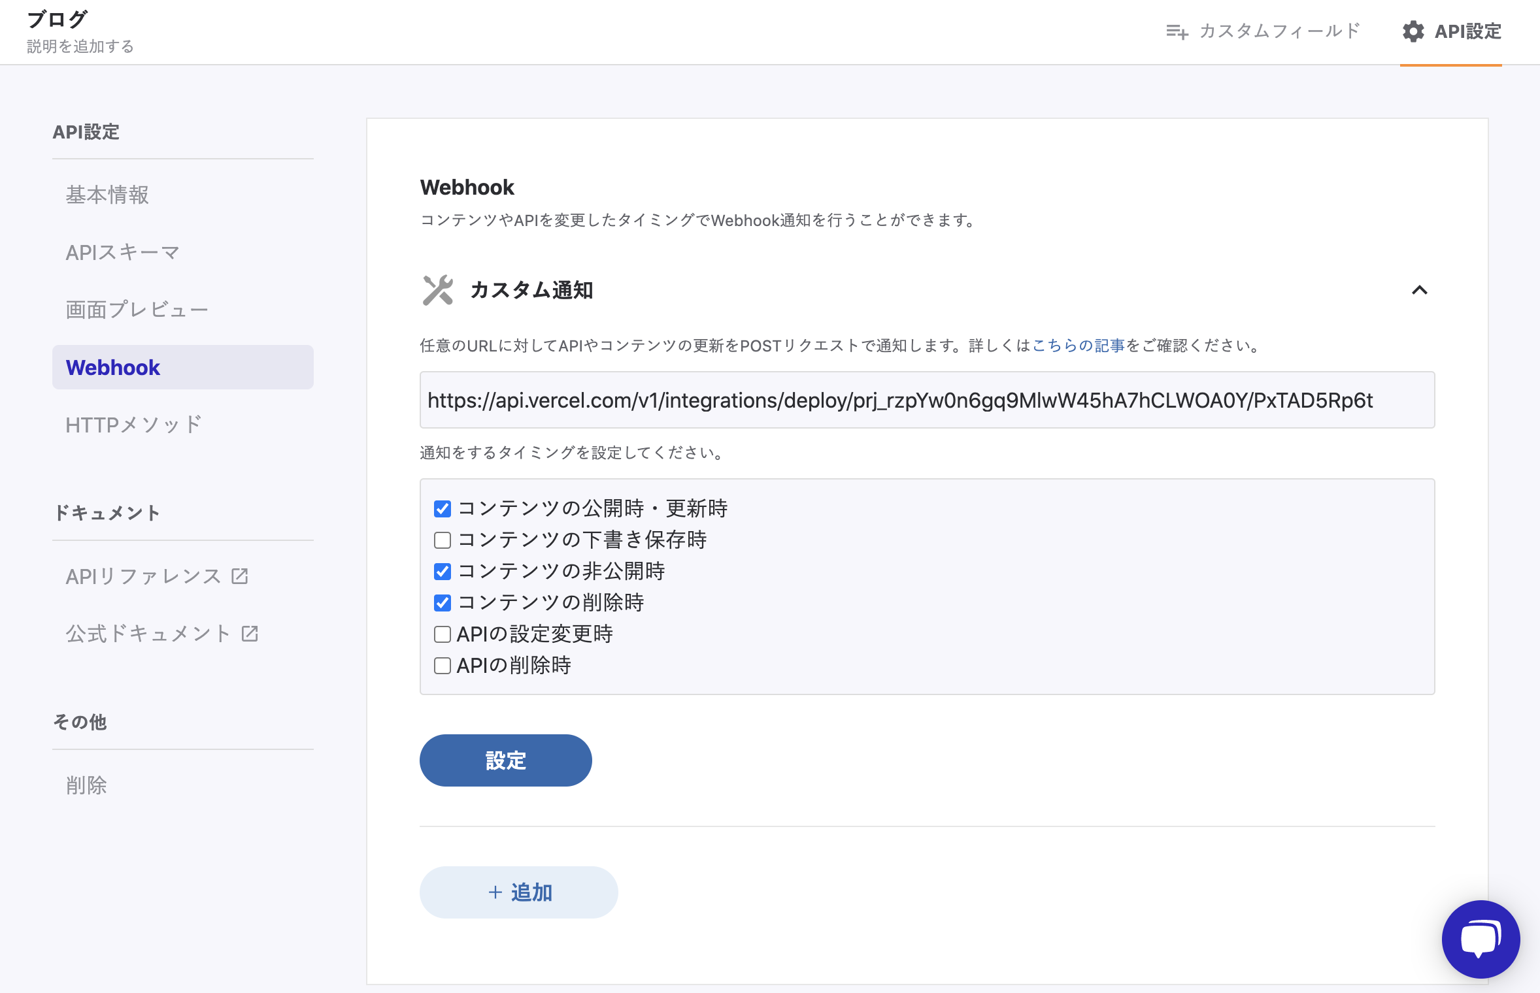Click the API設定 gear icon
1540x993 pixels.
[x=1413, y=31]
